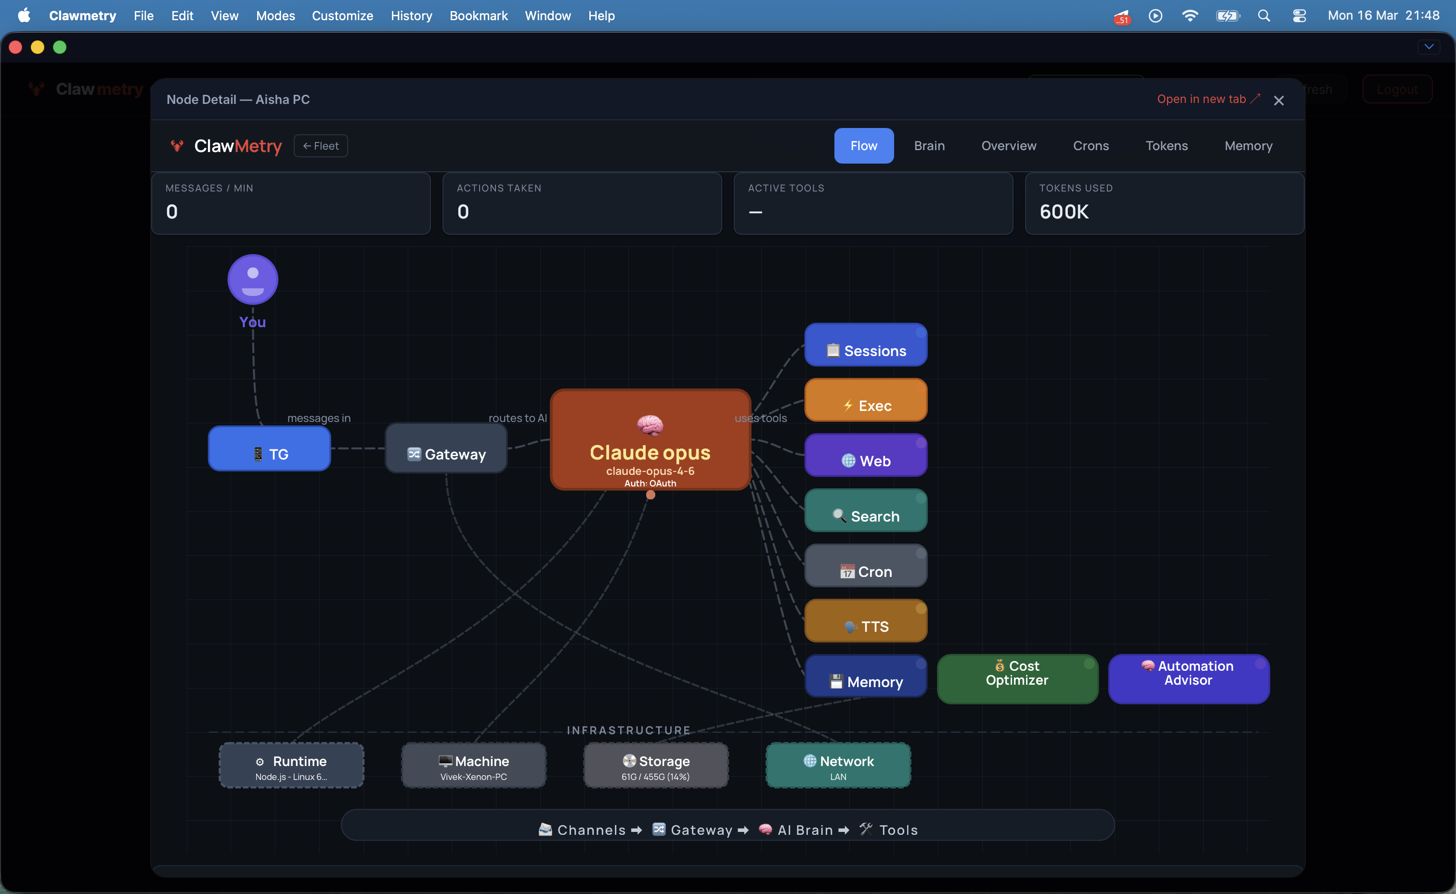Close the Node Detail panel
Image resolution: width=1456 pixels, height=894 pixels.
(1278, 101)
